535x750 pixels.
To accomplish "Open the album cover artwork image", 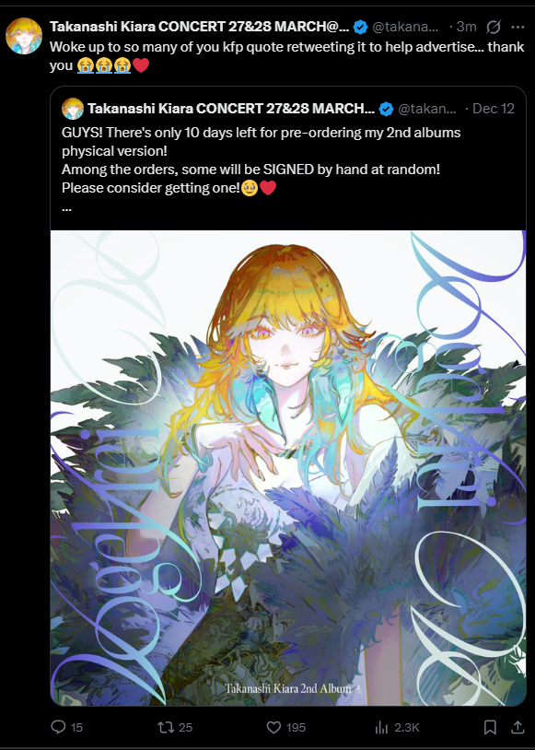I will pos(288,468).
